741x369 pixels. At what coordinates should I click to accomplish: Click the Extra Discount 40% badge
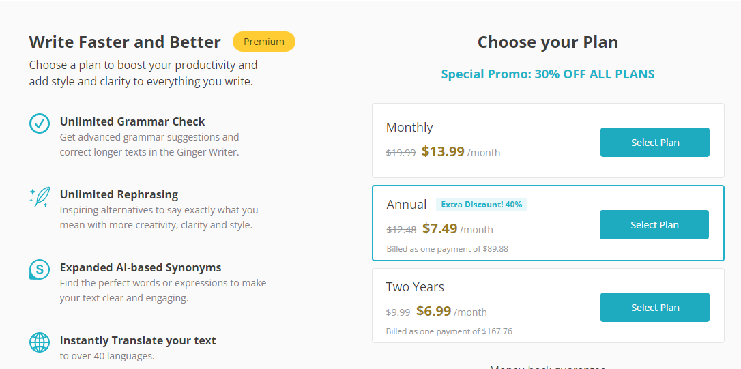pyautogui.click(x=481, y=205)
